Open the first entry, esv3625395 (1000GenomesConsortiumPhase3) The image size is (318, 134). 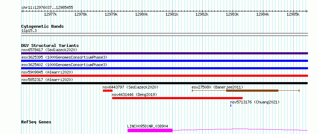click(x=64, y=57)
